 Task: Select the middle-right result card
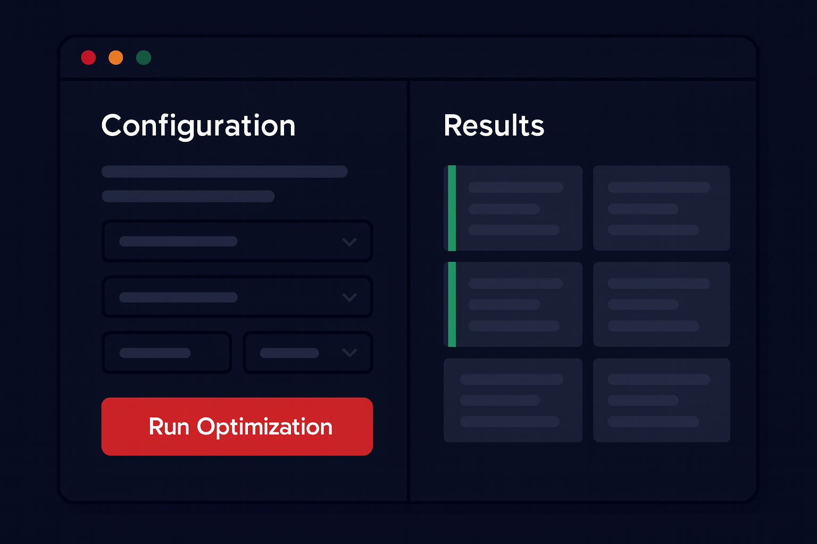661,304
